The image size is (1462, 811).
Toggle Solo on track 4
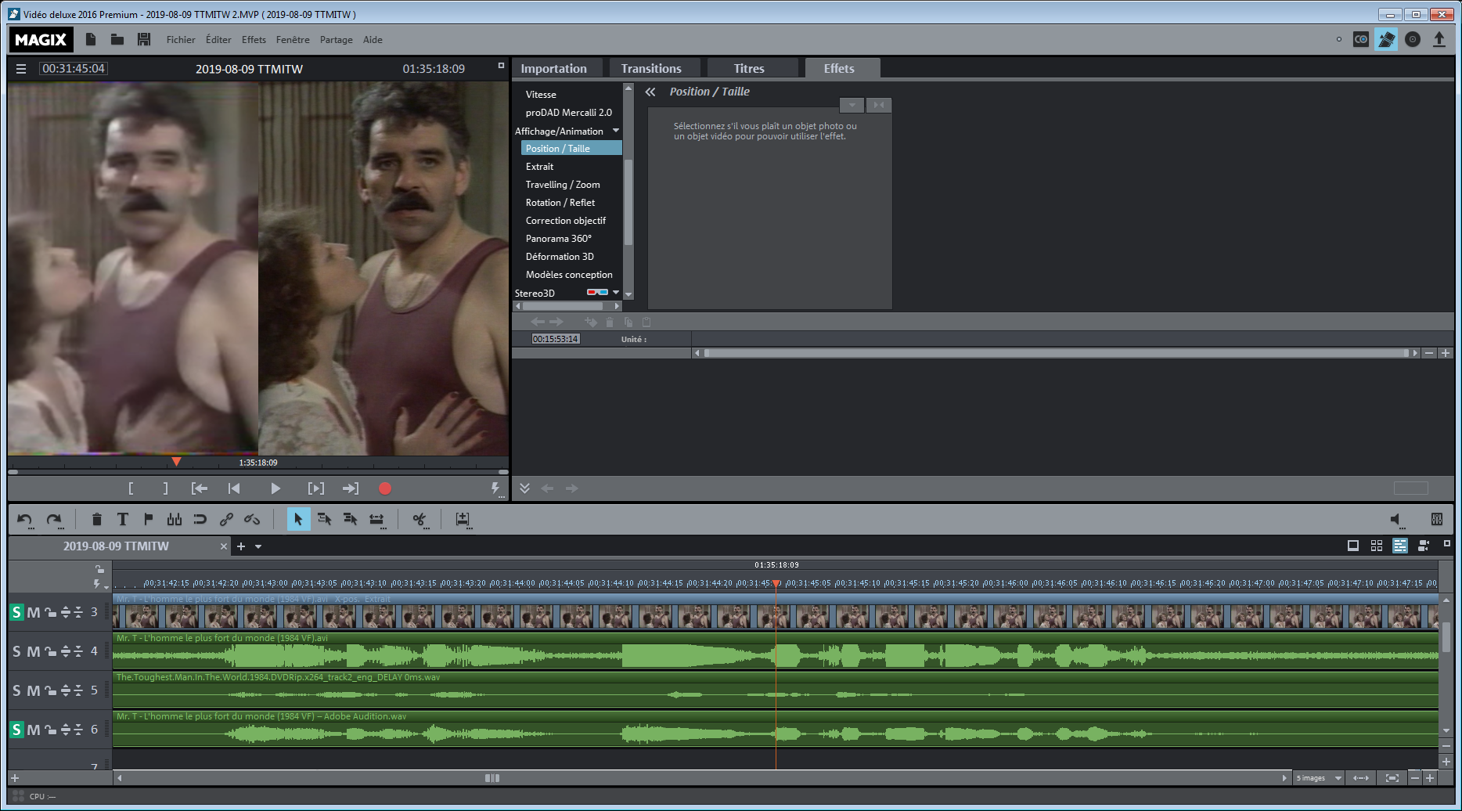[x=16, y=651]
